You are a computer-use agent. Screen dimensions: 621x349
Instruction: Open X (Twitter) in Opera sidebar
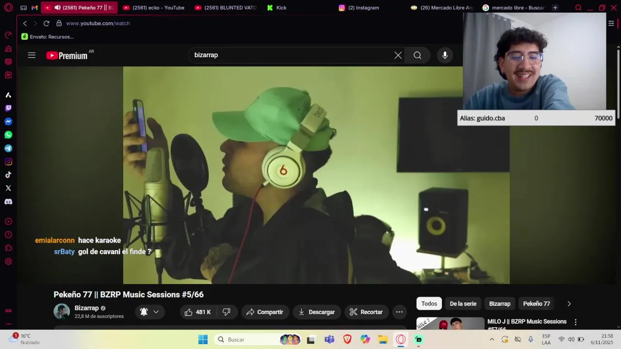[8, 188]
